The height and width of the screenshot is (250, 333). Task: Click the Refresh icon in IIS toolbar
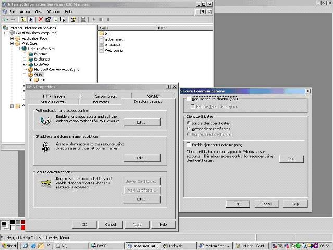56,19
